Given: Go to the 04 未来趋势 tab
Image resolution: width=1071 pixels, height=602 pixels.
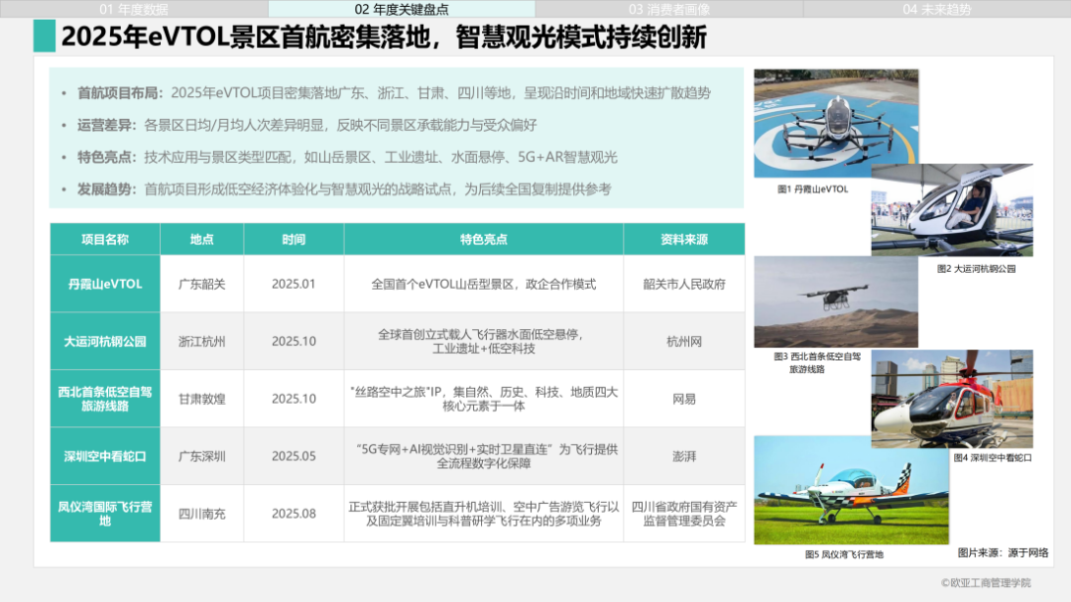Looking at the screenshot, I should pos(937,9).
